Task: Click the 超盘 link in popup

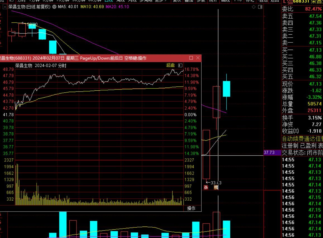Action: click(170, 65)
